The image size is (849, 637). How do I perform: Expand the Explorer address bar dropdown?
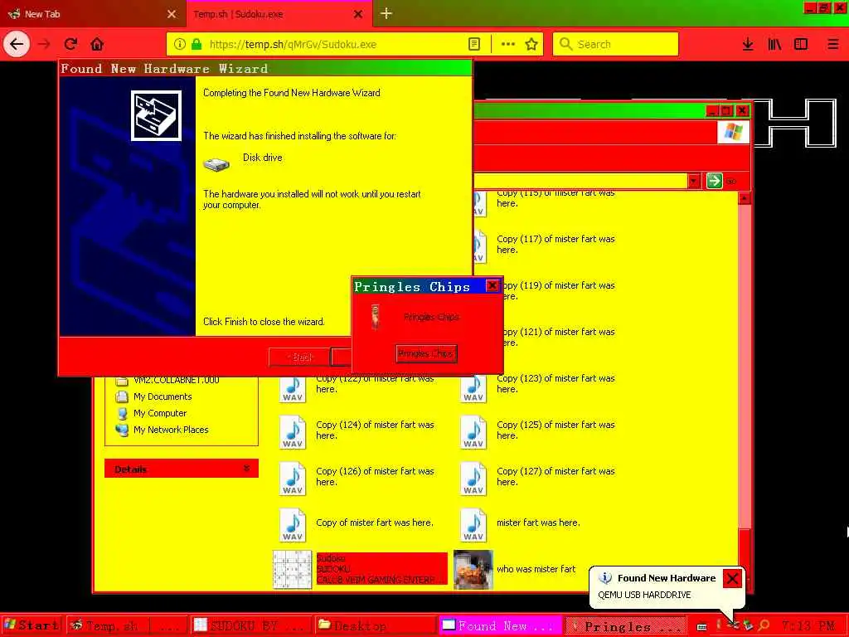click(x=694, y=180)
